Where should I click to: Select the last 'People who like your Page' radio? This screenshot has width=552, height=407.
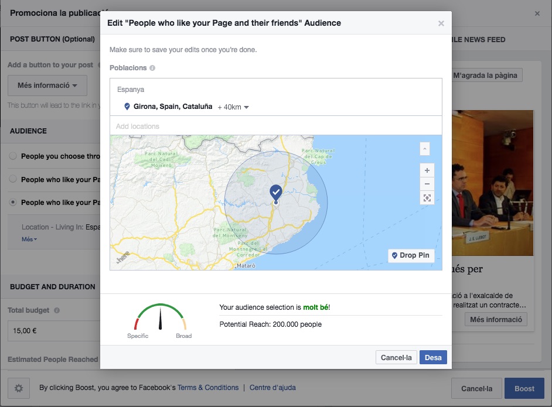tap(13, 202)
